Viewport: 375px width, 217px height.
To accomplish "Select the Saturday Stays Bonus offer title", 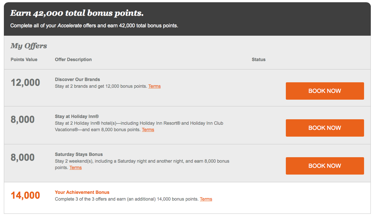I will click(79, 154).
